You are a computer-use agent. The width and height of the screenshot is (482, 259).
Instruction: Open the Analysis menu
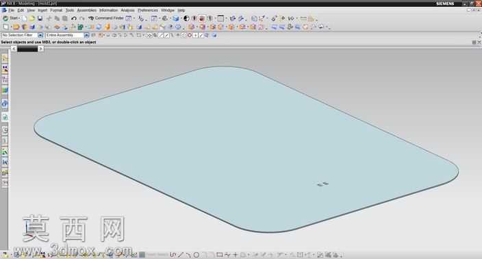tap(127, 10)
